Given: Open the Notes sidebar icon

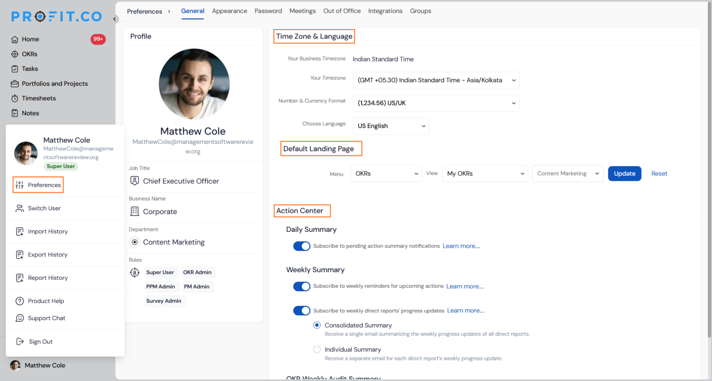Looking at the screenshot, I should (15, 113).
